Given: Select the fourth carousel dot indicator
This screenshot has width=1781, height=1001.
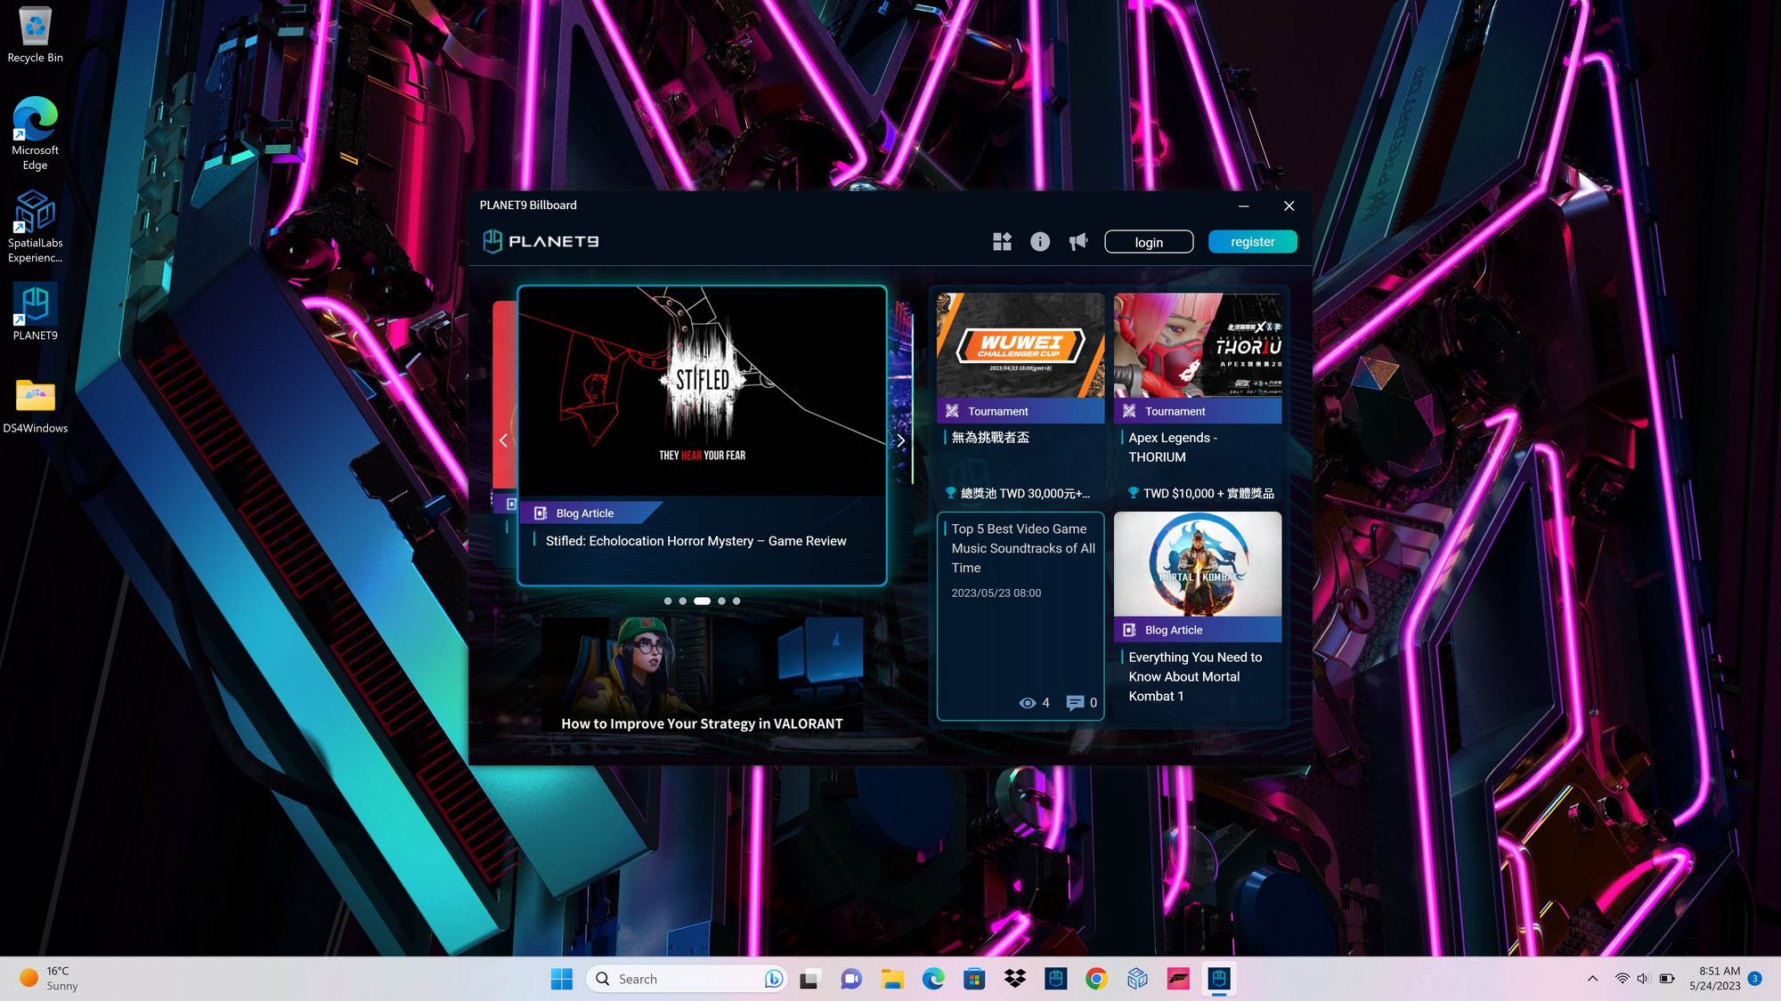Looking at the screenshot, I should coord(721,601).
